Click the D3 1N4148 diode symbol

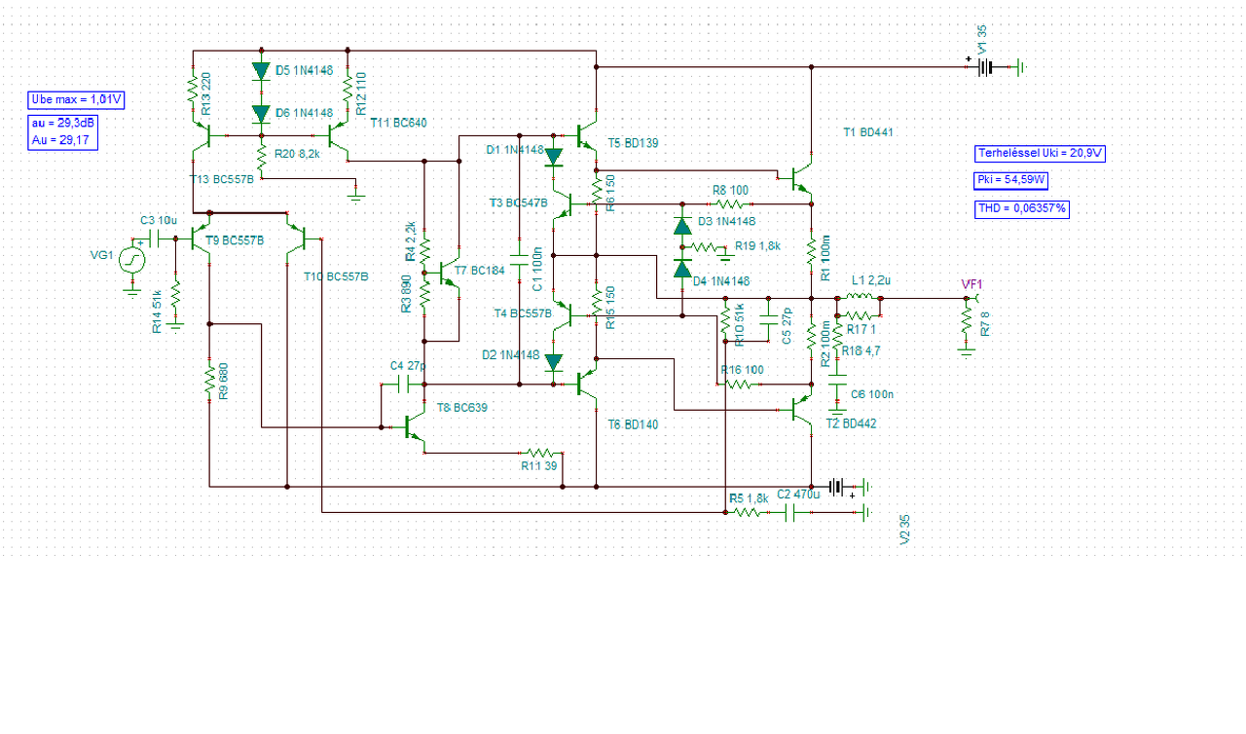[x=682, y=226]
